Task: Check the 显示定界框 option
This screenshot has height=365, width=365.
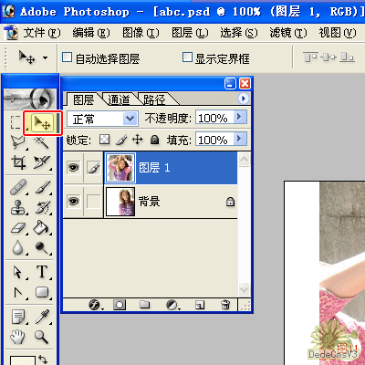Action: coord(187,57)
